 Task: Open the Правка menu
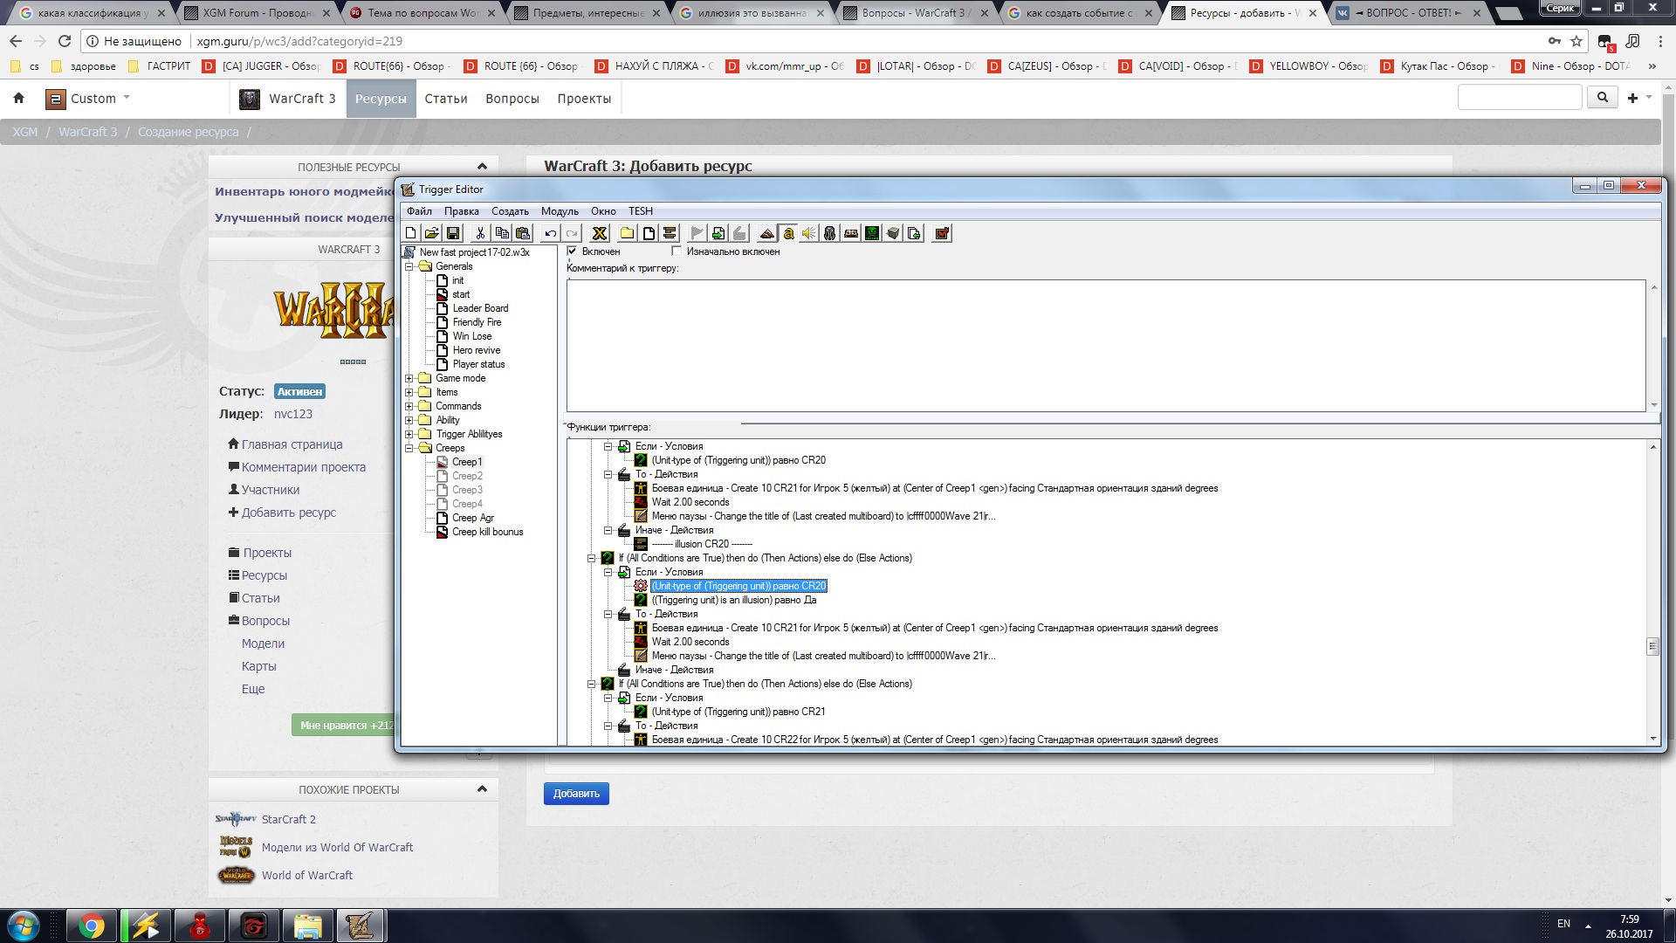[461, 211]
